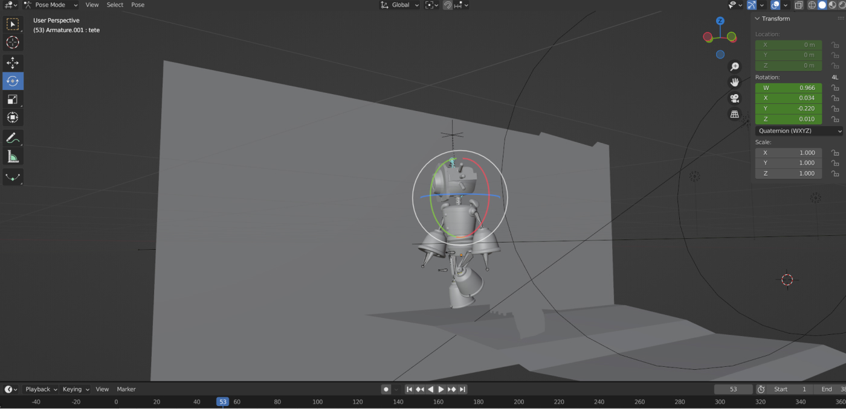Switch perspective/orthographic grid icon
846x409 pixels.
tap(735, 114)
